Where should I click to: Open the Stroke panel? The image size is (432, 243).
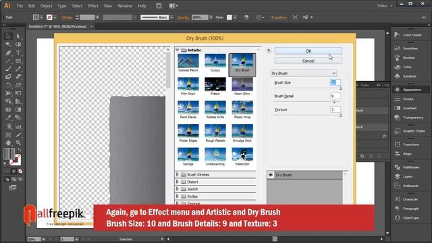[x=404, y=99]
